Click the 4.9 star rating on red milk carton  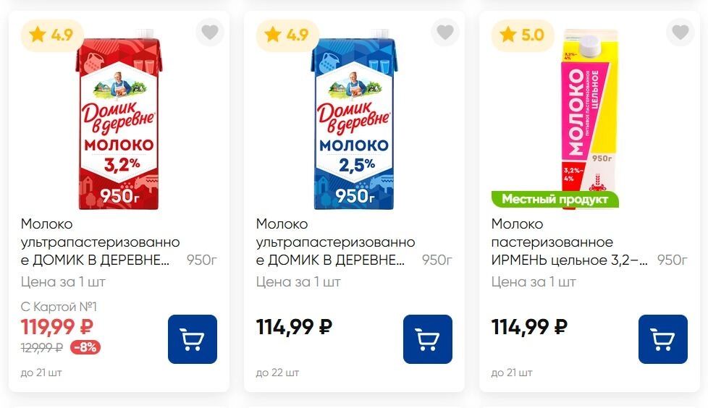point(53,35)
